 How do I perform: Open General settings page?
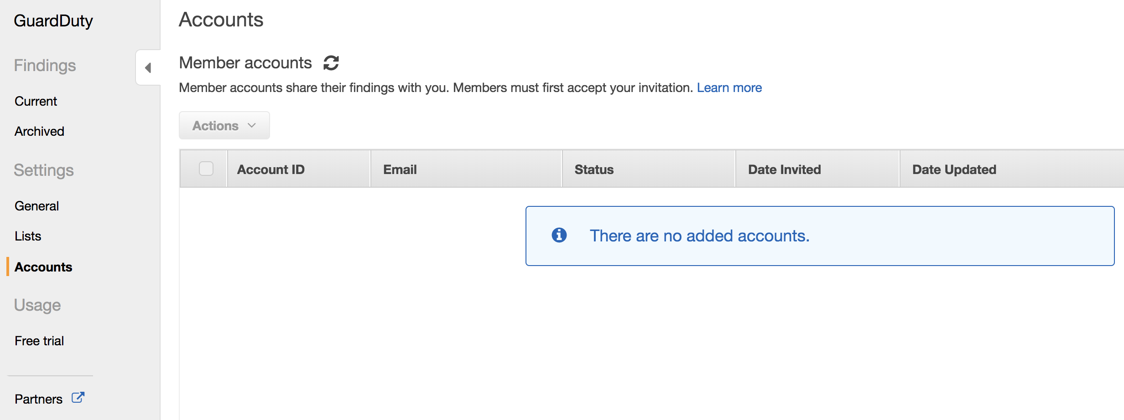36,206
